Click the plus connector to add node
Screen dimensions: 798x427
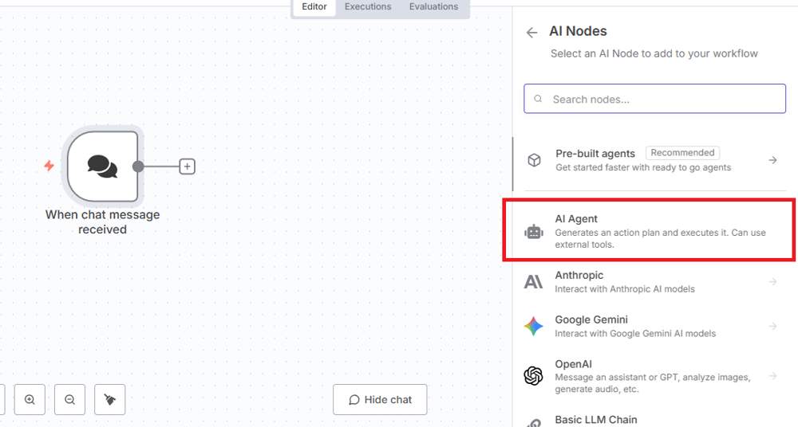coord(187,166)
